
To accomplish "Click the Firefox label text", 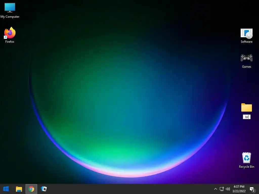I will click(10, 42).
